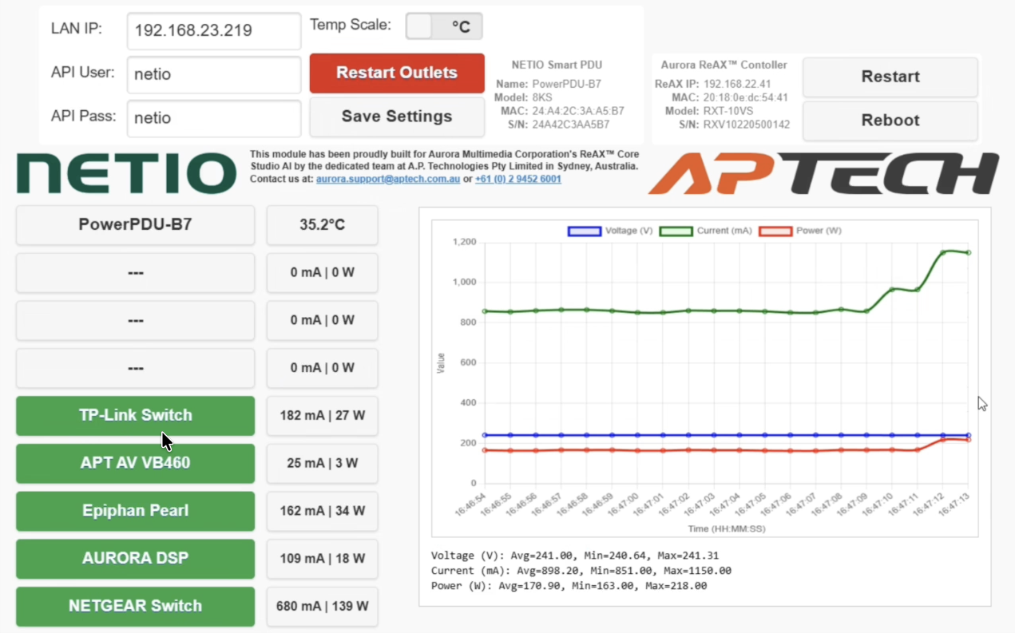Viewport: 1015px width, 633px height.
Task: Switch off the NETGEAR Switch outlet
Action: (135, 606)
